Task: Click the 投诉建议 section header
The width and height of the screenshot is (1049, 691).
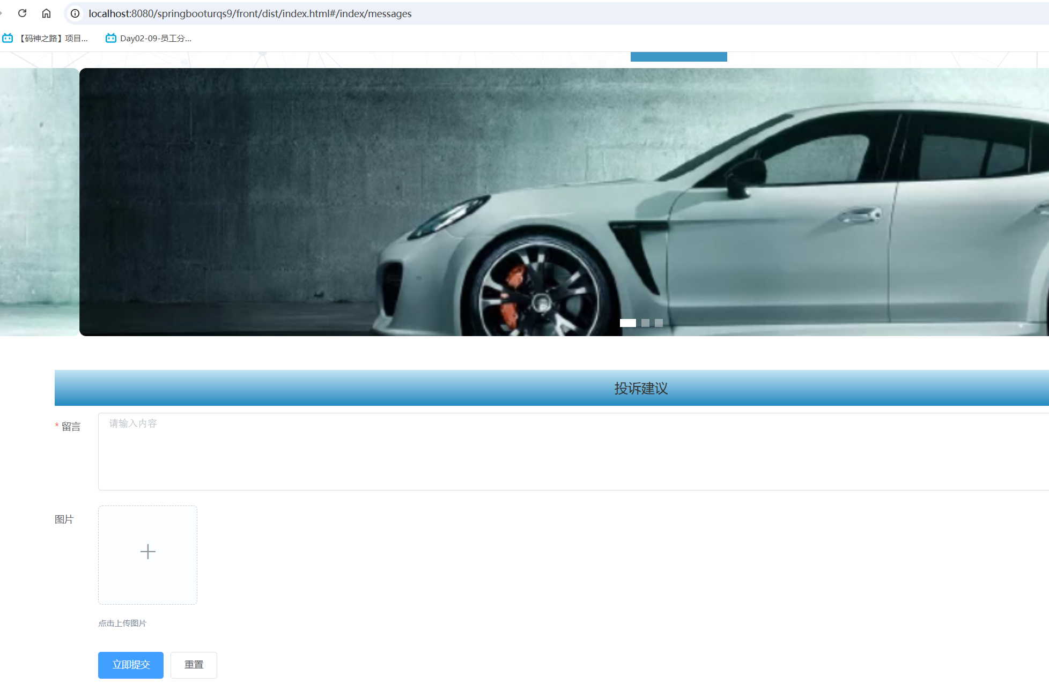Action: [552, 388]
